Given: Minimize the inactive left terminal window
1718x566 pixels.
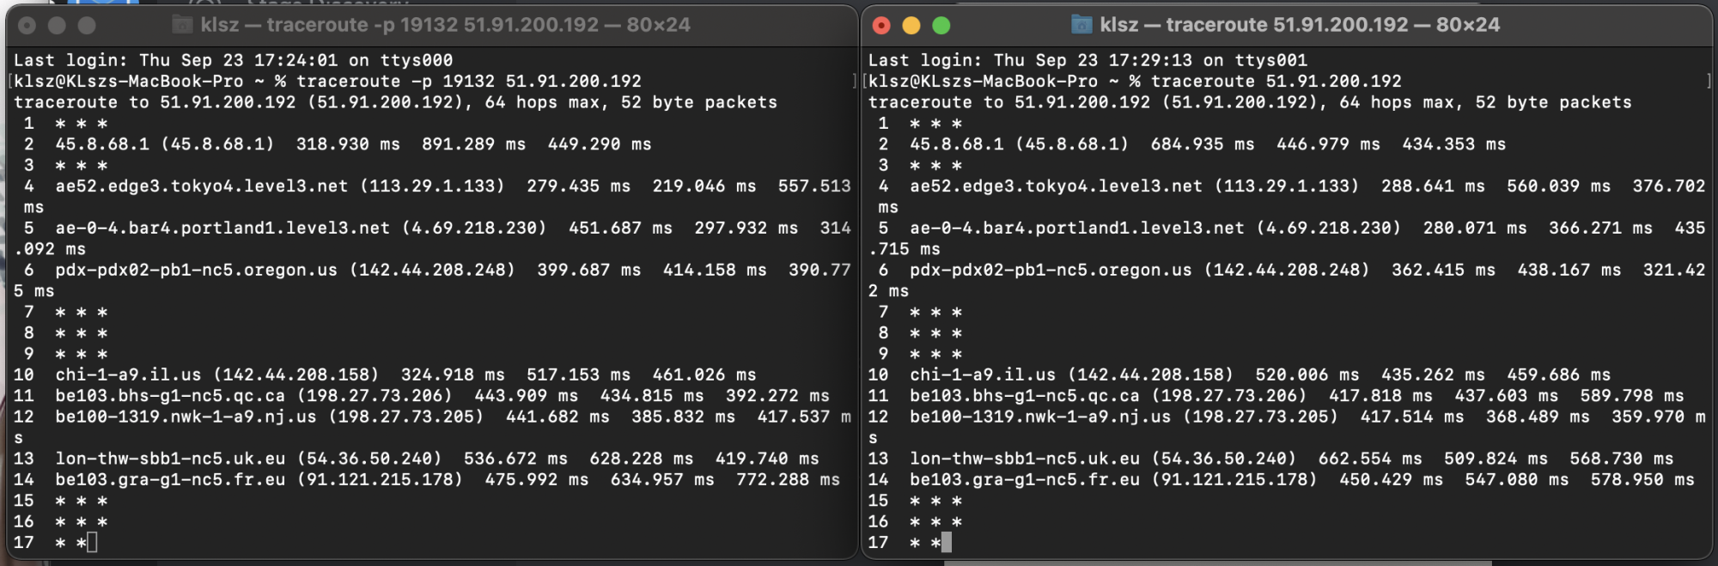Looking at the screenshot, I should (57, 26).
